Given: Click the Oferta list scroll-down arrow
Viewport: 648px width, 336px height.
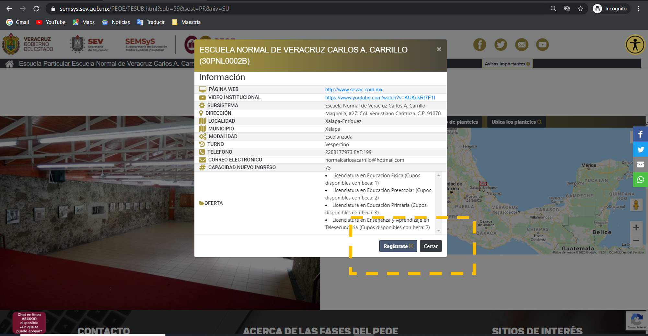Looking at the screenshot, I should pyautogui.click(x=439, y=230).
